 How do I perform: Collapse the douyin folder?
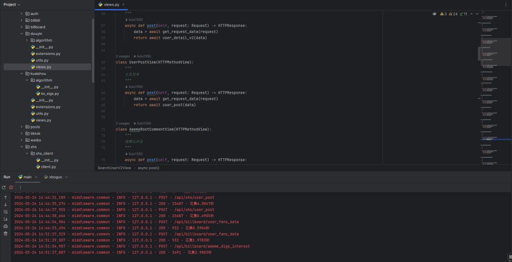point(22,33)
